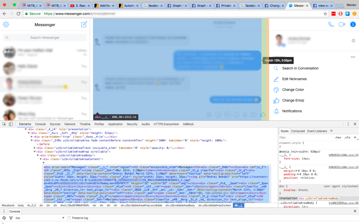Image resolution: width=359 pixels, height=224 pixels.
Task: Toggle device toolbar in DevTools
Action: coord(11,124)
